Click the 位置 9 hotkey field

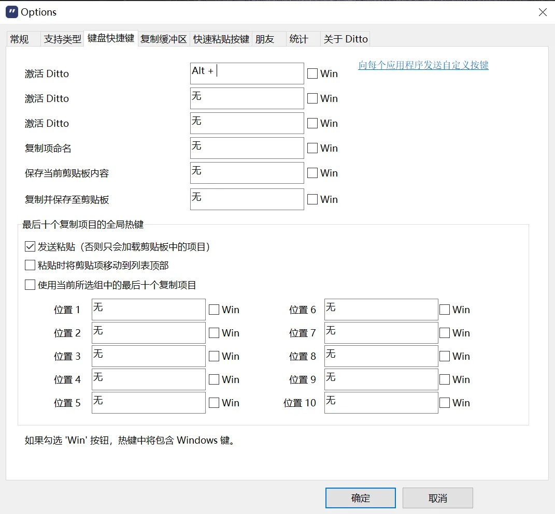[381, 379]
